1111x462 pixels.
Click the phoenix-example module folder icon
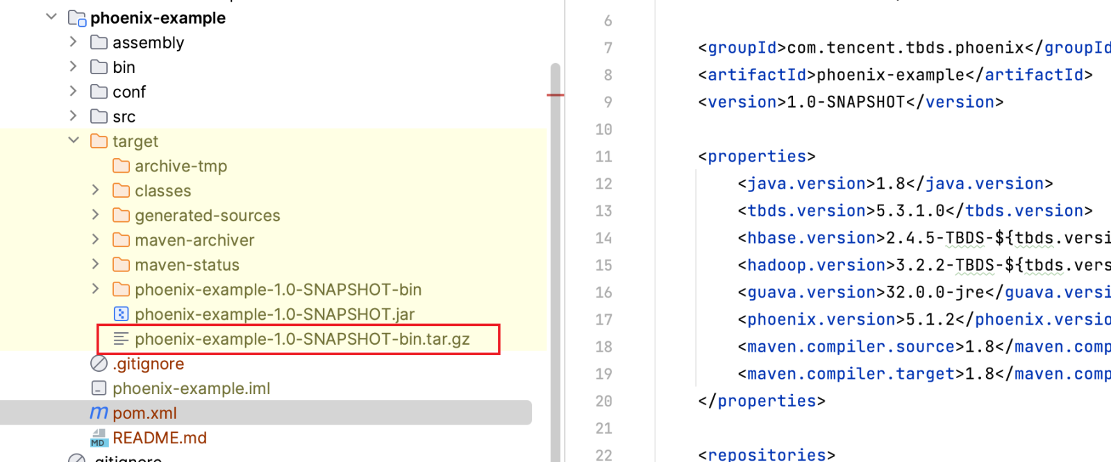(x=76, y=18)
